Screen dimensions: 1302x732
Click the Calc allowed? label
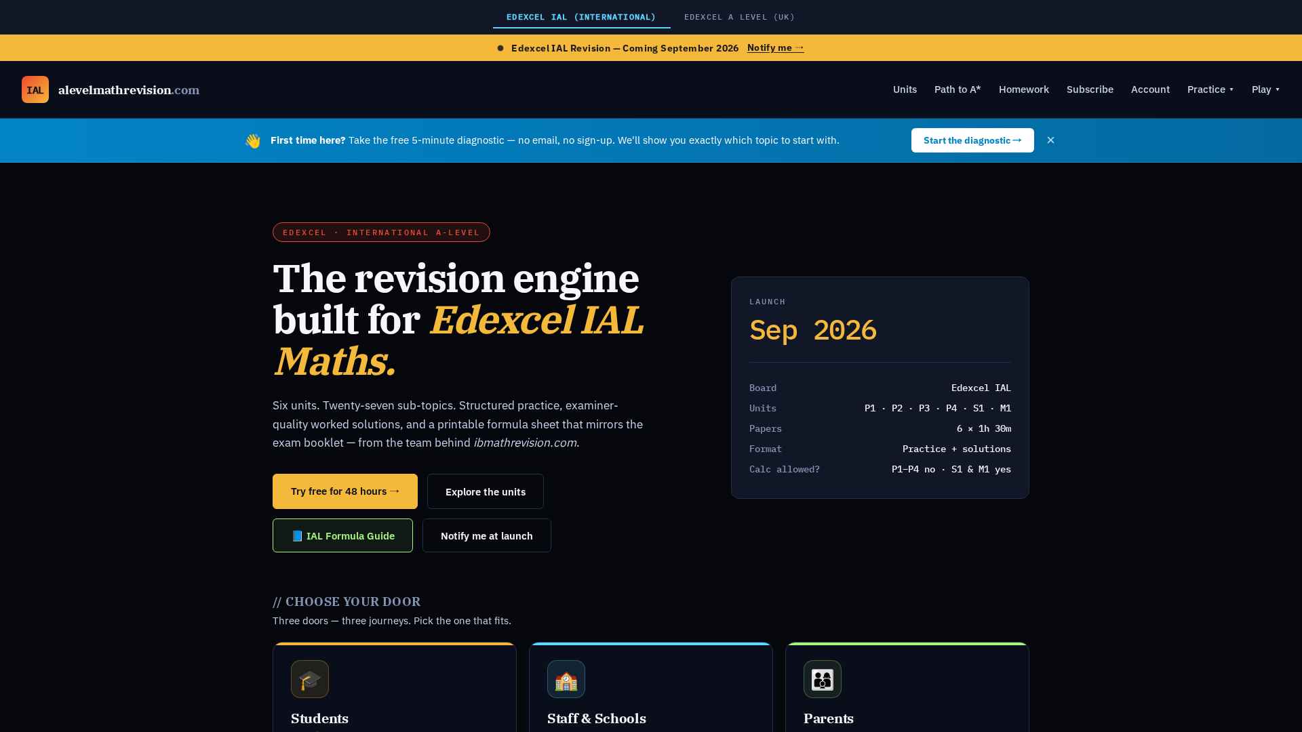[x=785, y=469]
